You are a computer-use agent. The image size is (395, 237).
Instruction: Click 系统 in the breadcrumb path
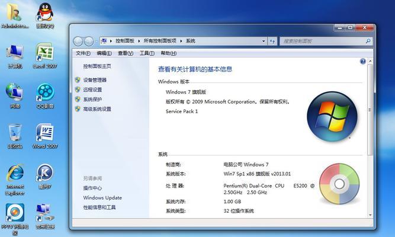(191, 41)
